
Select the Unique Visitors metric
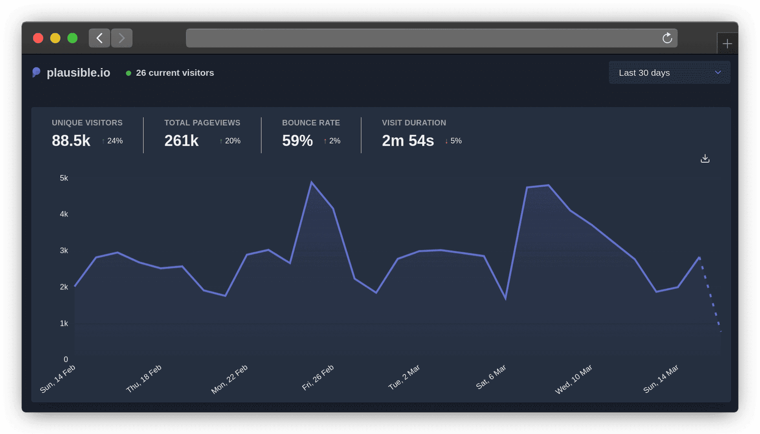pyautogui.click(x=87, y=133)
